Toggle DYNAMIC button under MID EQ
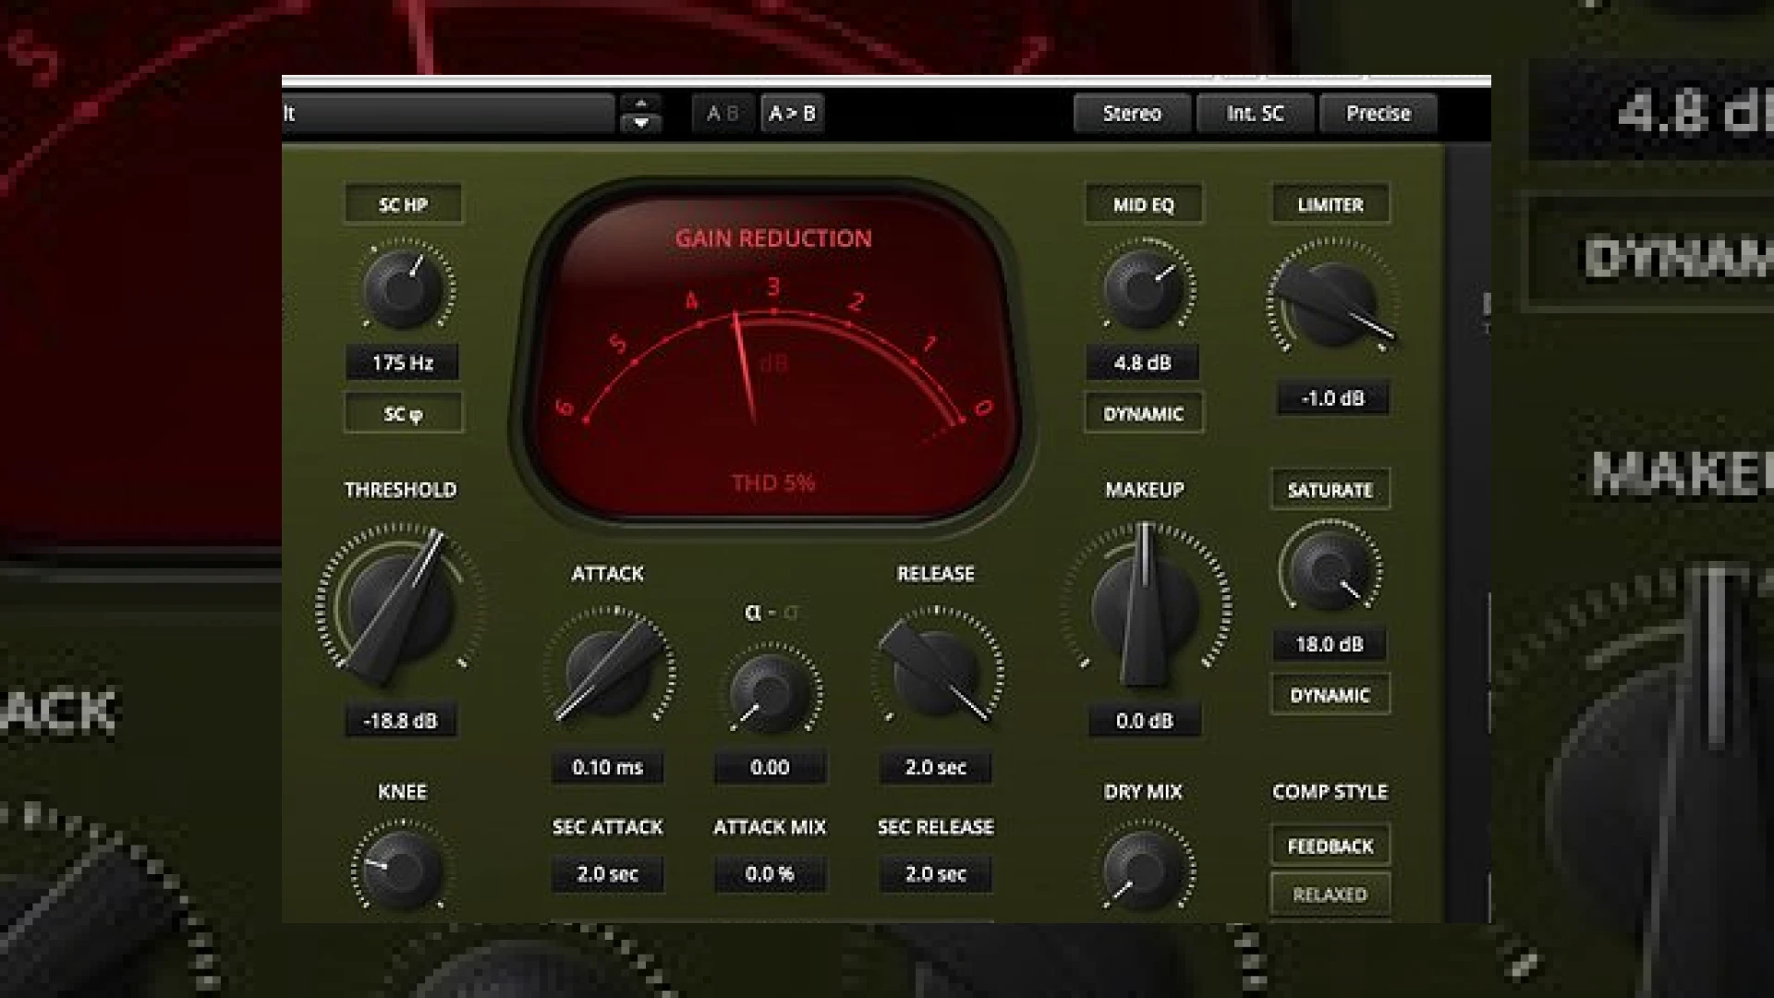The height and width of the screenshot is (998, 1774). [x=1144, y=414]
